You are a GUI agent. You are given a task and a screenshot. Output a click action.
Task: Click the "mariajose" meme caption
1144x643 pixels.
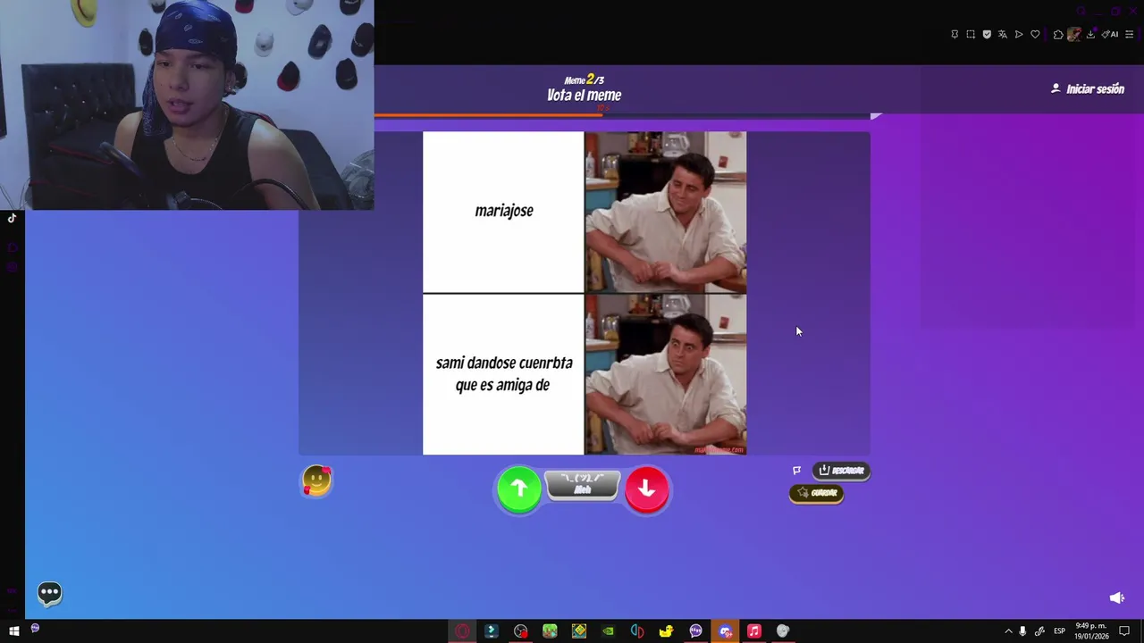504,211
